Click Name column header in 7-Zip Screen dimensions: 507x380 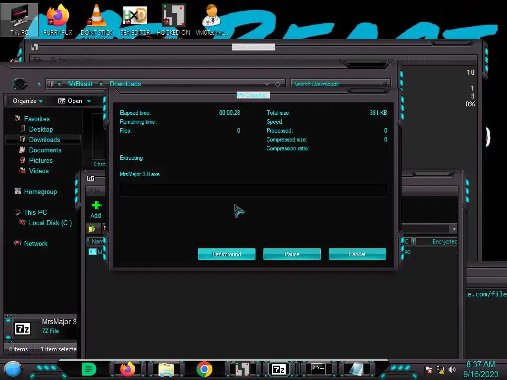[97, 241]
